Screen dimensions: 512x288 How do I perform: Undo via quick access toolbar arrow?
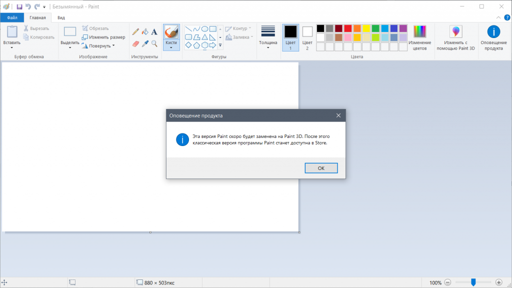[x=28, y=6]
